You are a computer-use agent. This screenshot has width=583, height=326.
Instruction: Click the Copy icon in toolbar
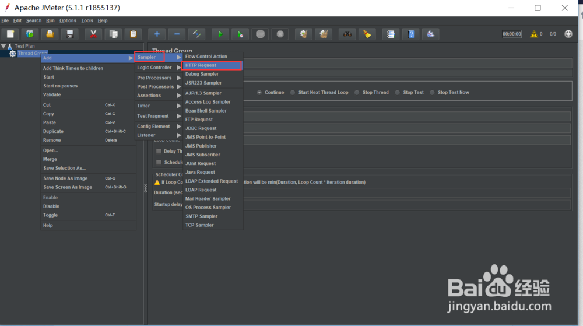pyautogui.click(x=114, y=34)
